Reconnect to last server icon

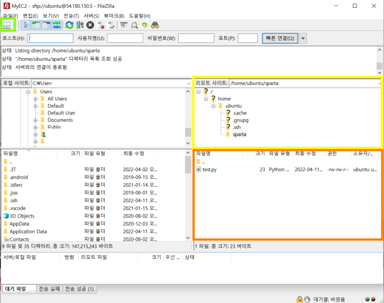pyautogui.click(x=112, y=25)
